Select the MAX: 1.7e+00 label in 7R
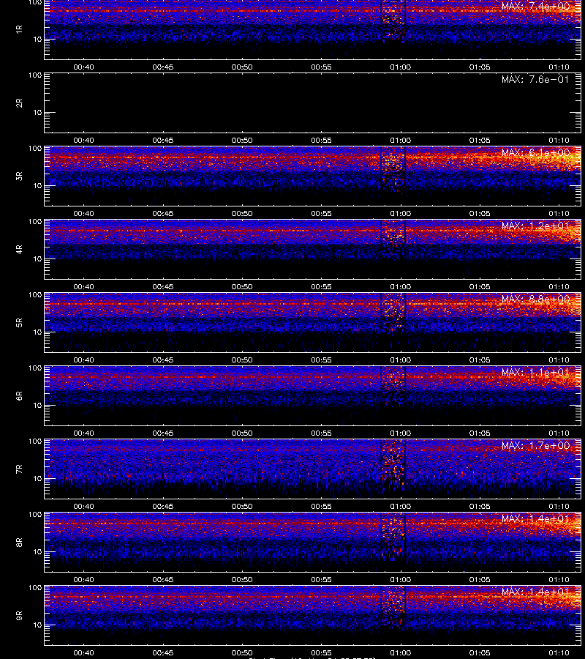Viewport: 585px width, 659px height. [x=535, y=445]
